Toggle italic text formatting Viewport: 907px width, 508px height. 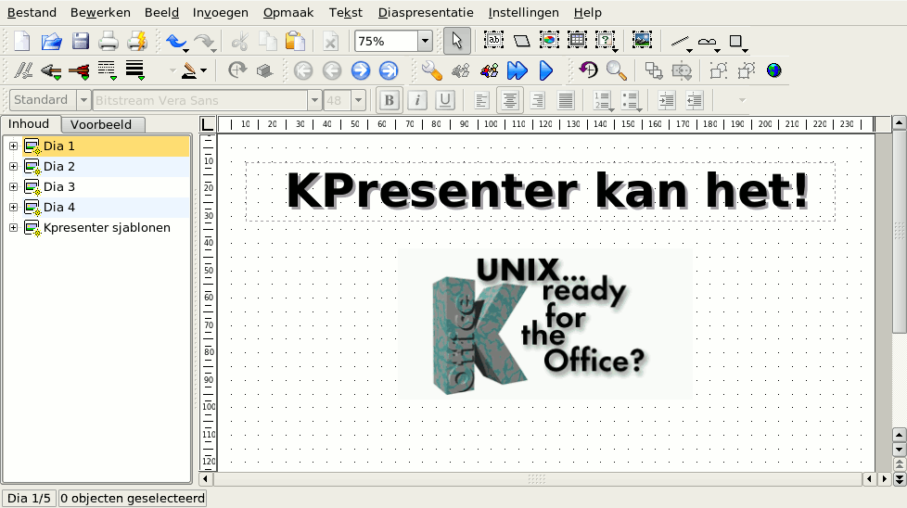tap(417, 100)
